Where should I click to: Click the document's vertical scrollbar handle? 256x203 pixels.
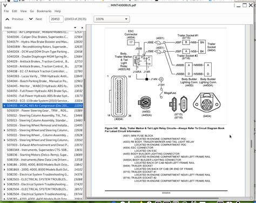pyautogui.click(x=251, y=144)
